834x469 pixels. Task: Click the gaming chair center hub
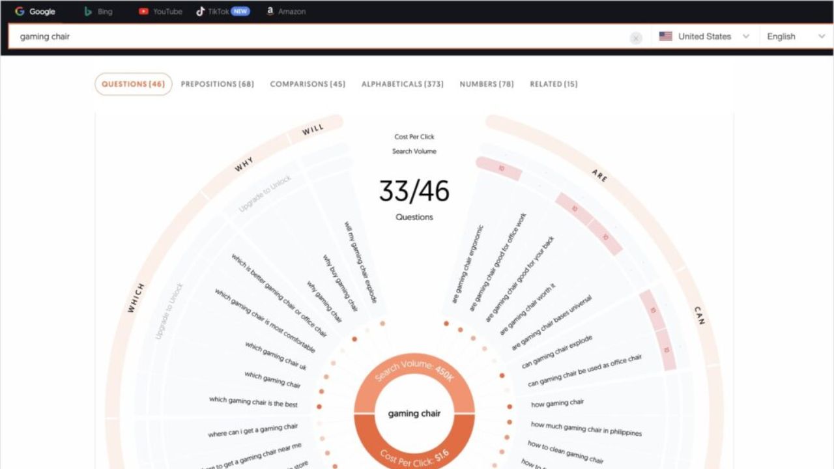(414, 413)
